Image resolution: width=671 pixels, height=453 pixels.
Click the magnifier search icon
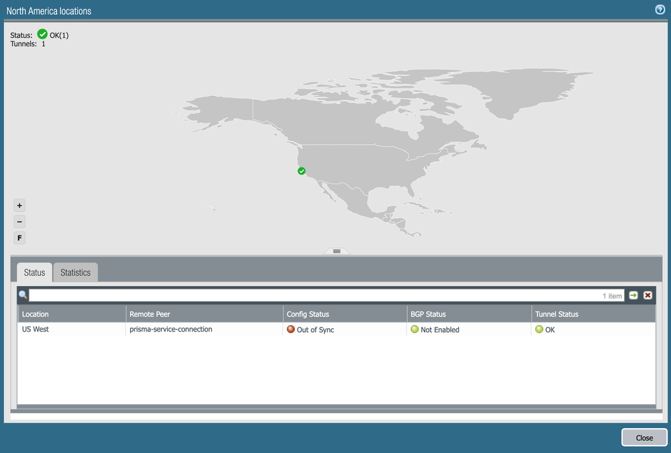[x=23, y=295]
